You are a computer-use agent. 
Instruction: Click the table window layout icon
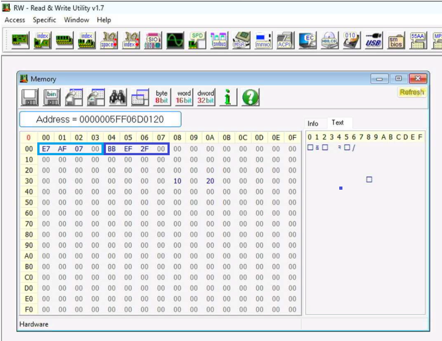point(140,97)
